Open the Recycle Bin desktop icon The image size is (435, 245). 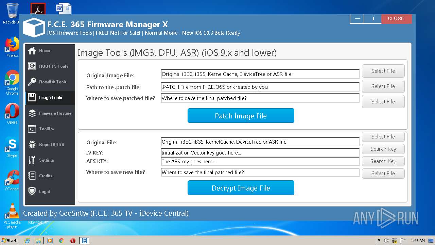(12, 14)
